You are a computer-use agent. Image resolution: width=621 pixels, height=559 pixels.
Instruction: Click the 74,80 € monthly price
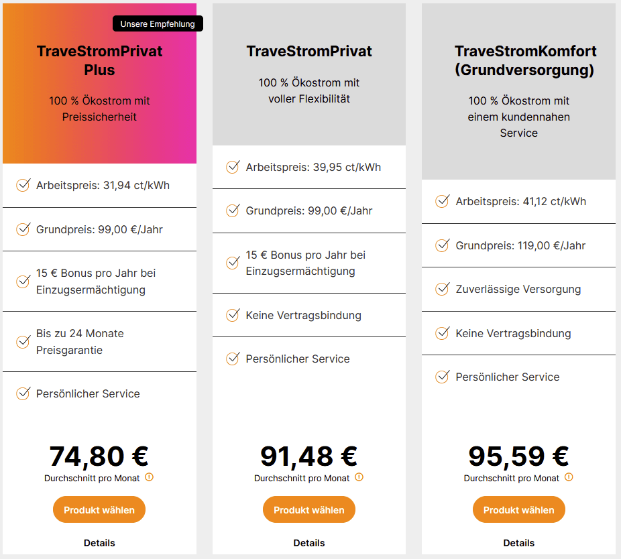[x=99, y=456]
